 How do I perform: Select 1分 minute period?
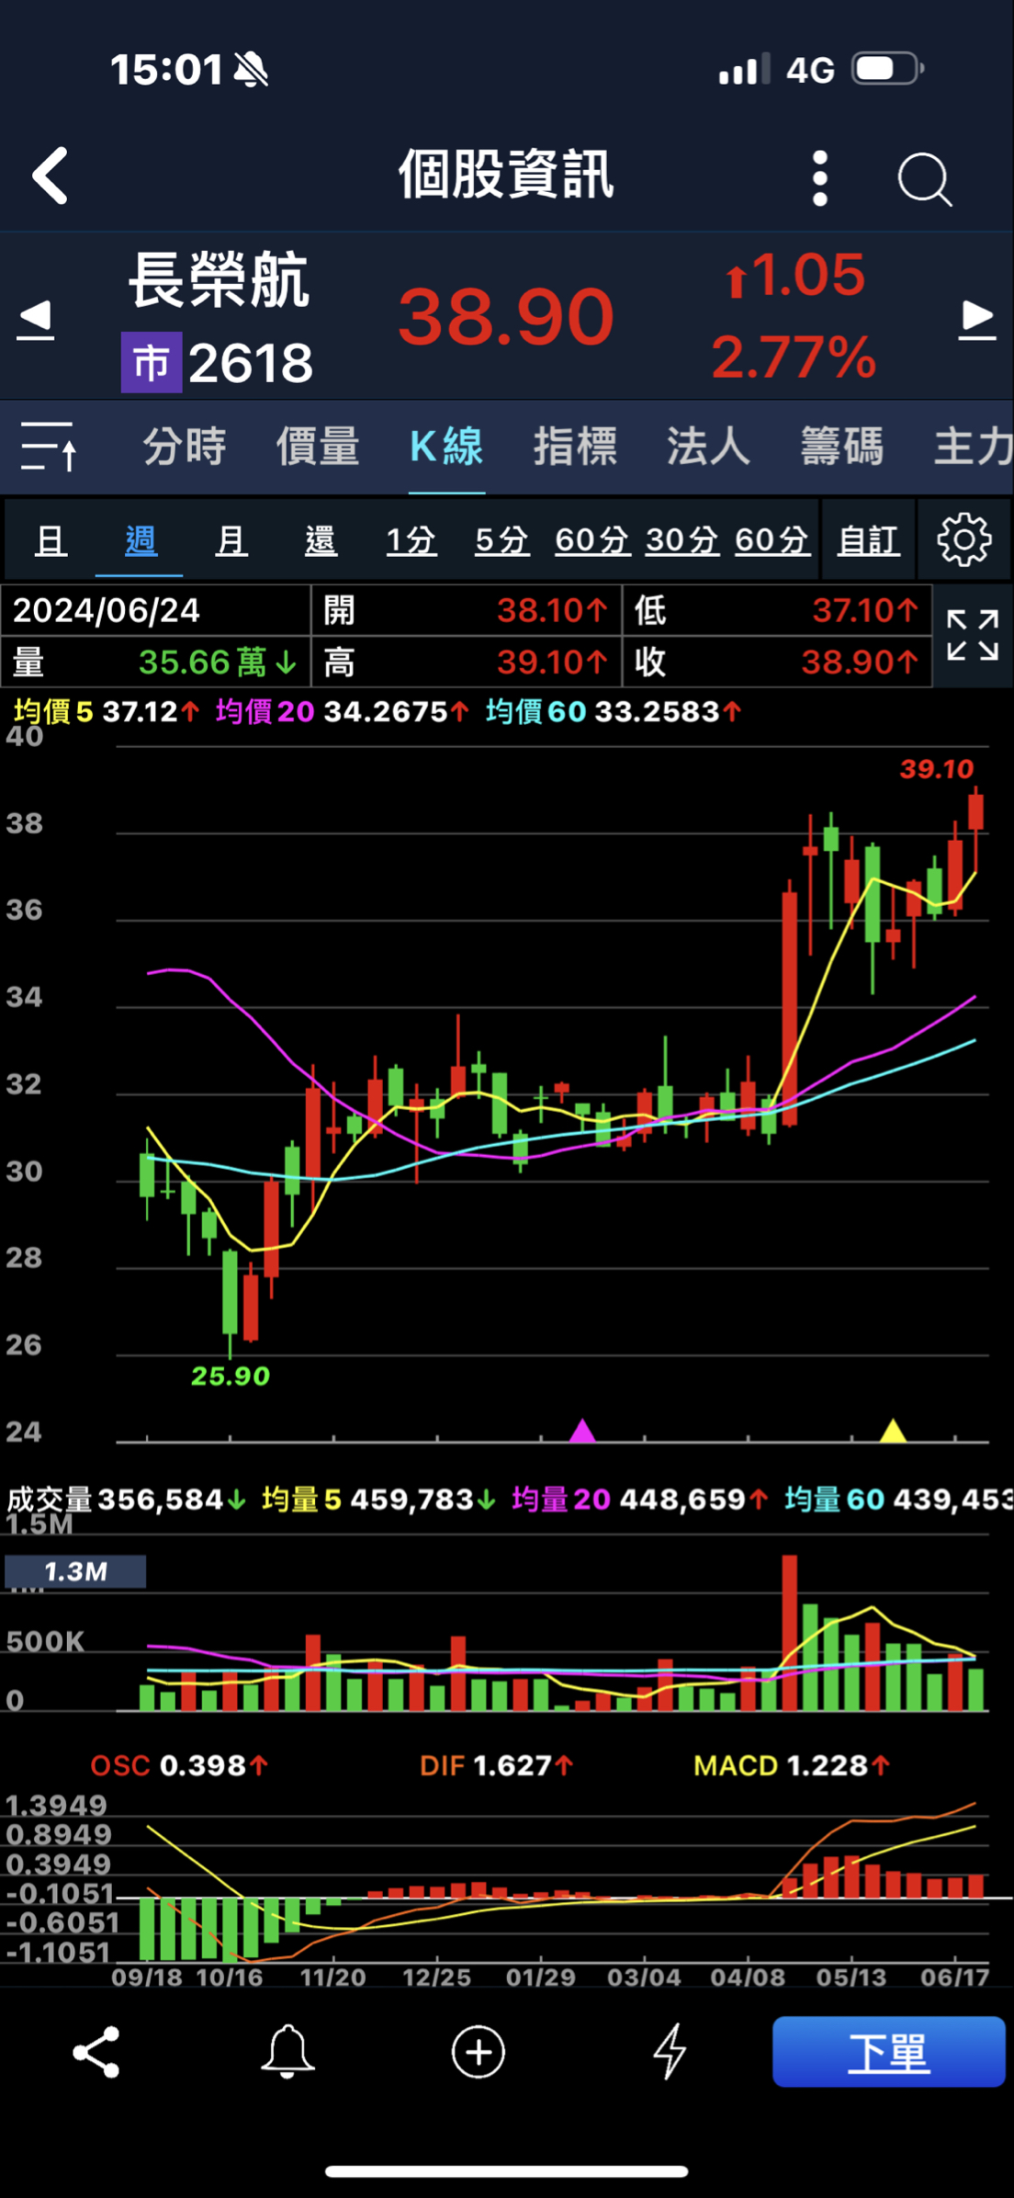pyautogui.click(x=411, y=540)
